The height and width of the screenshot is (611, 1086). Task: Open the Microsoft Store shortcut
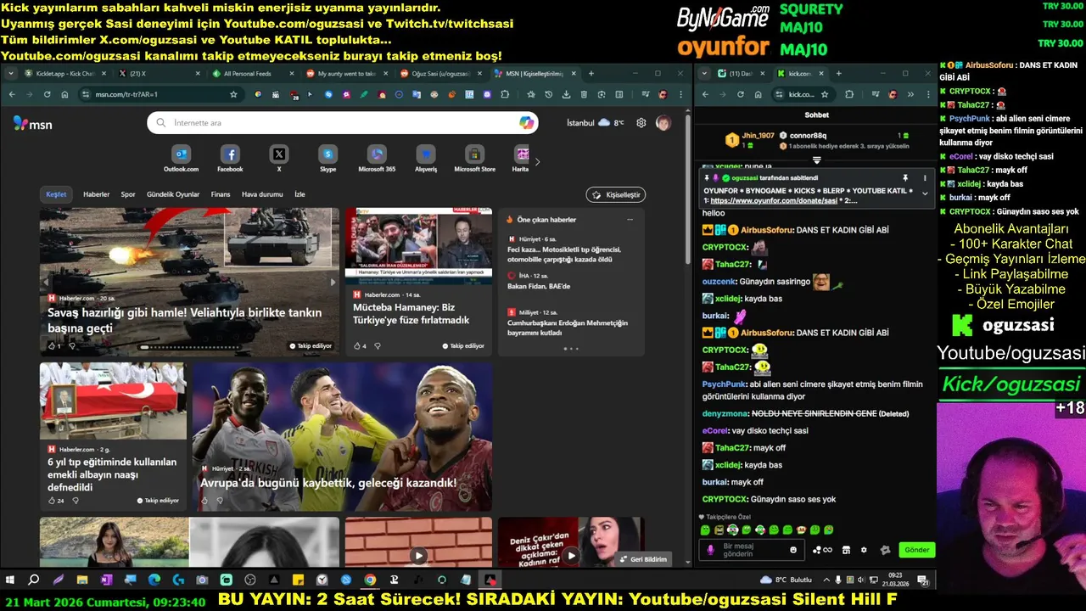point(474,159)
